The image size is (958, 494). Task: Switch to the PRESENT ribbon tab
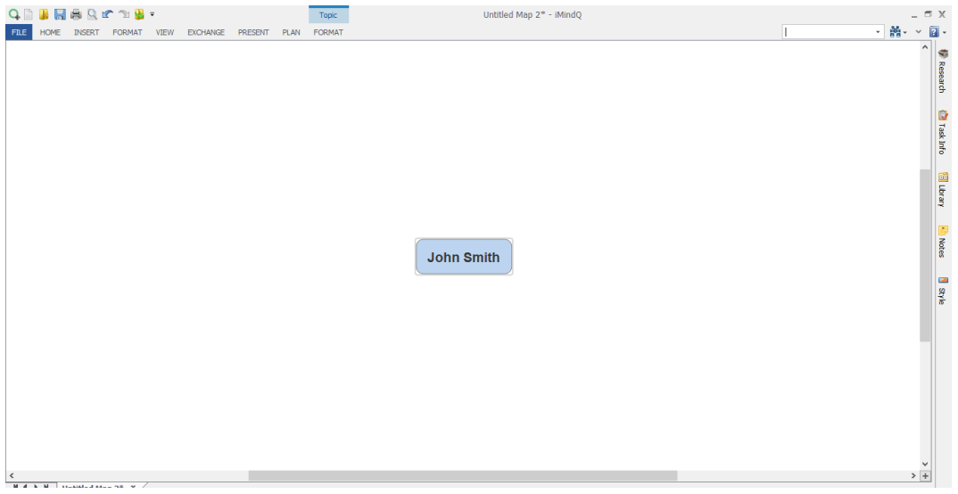coord(253,32)
